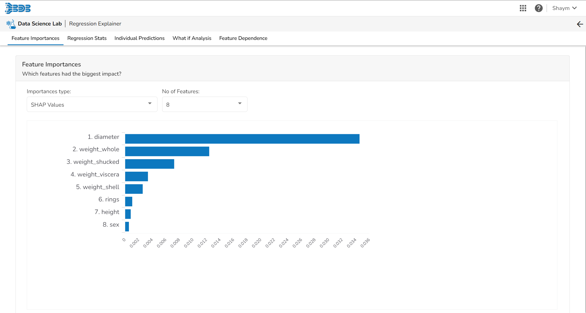Screen dimensions: 586x313
Task: Click the help question mark icon
Action: 539,8
